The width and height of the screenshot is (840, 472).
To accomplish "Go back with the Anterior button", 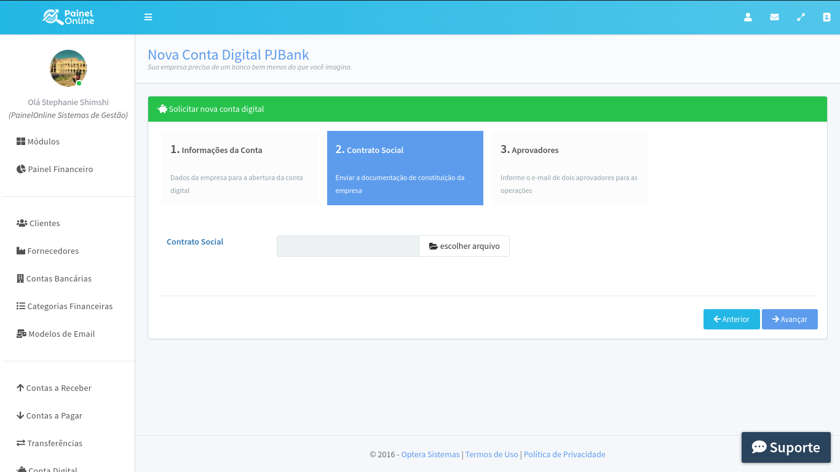I will pyautogui.click(x=732, y=319).
